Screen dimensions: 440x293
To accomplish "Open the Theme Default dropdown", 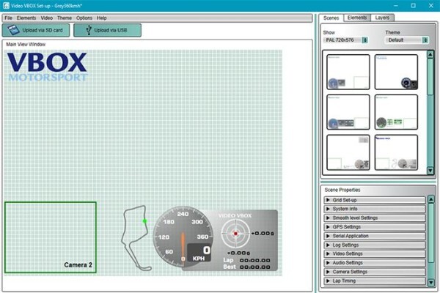I will (x=407, y=40).
